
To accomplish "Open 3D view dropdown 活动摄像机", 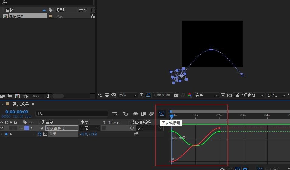I will (249, 95).
